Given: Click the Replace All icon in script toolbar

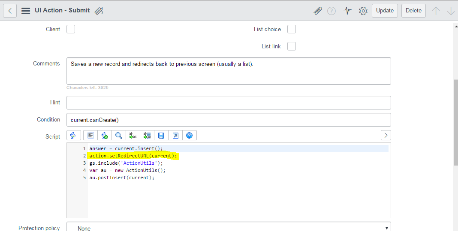Looking at the screenshot, I should [x=147, y=135].
